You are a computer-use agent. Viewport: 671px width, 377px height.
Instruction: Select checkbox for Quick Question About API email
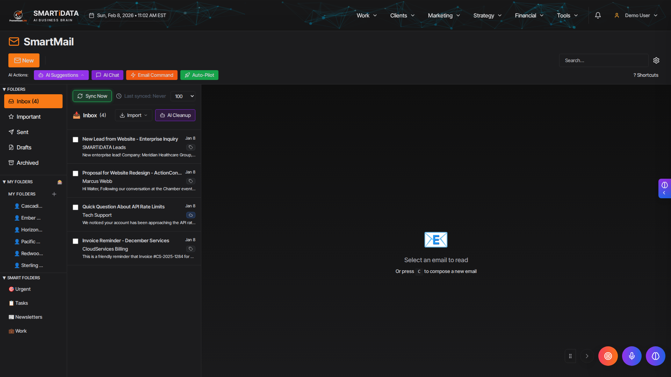(x=75, y=207)
